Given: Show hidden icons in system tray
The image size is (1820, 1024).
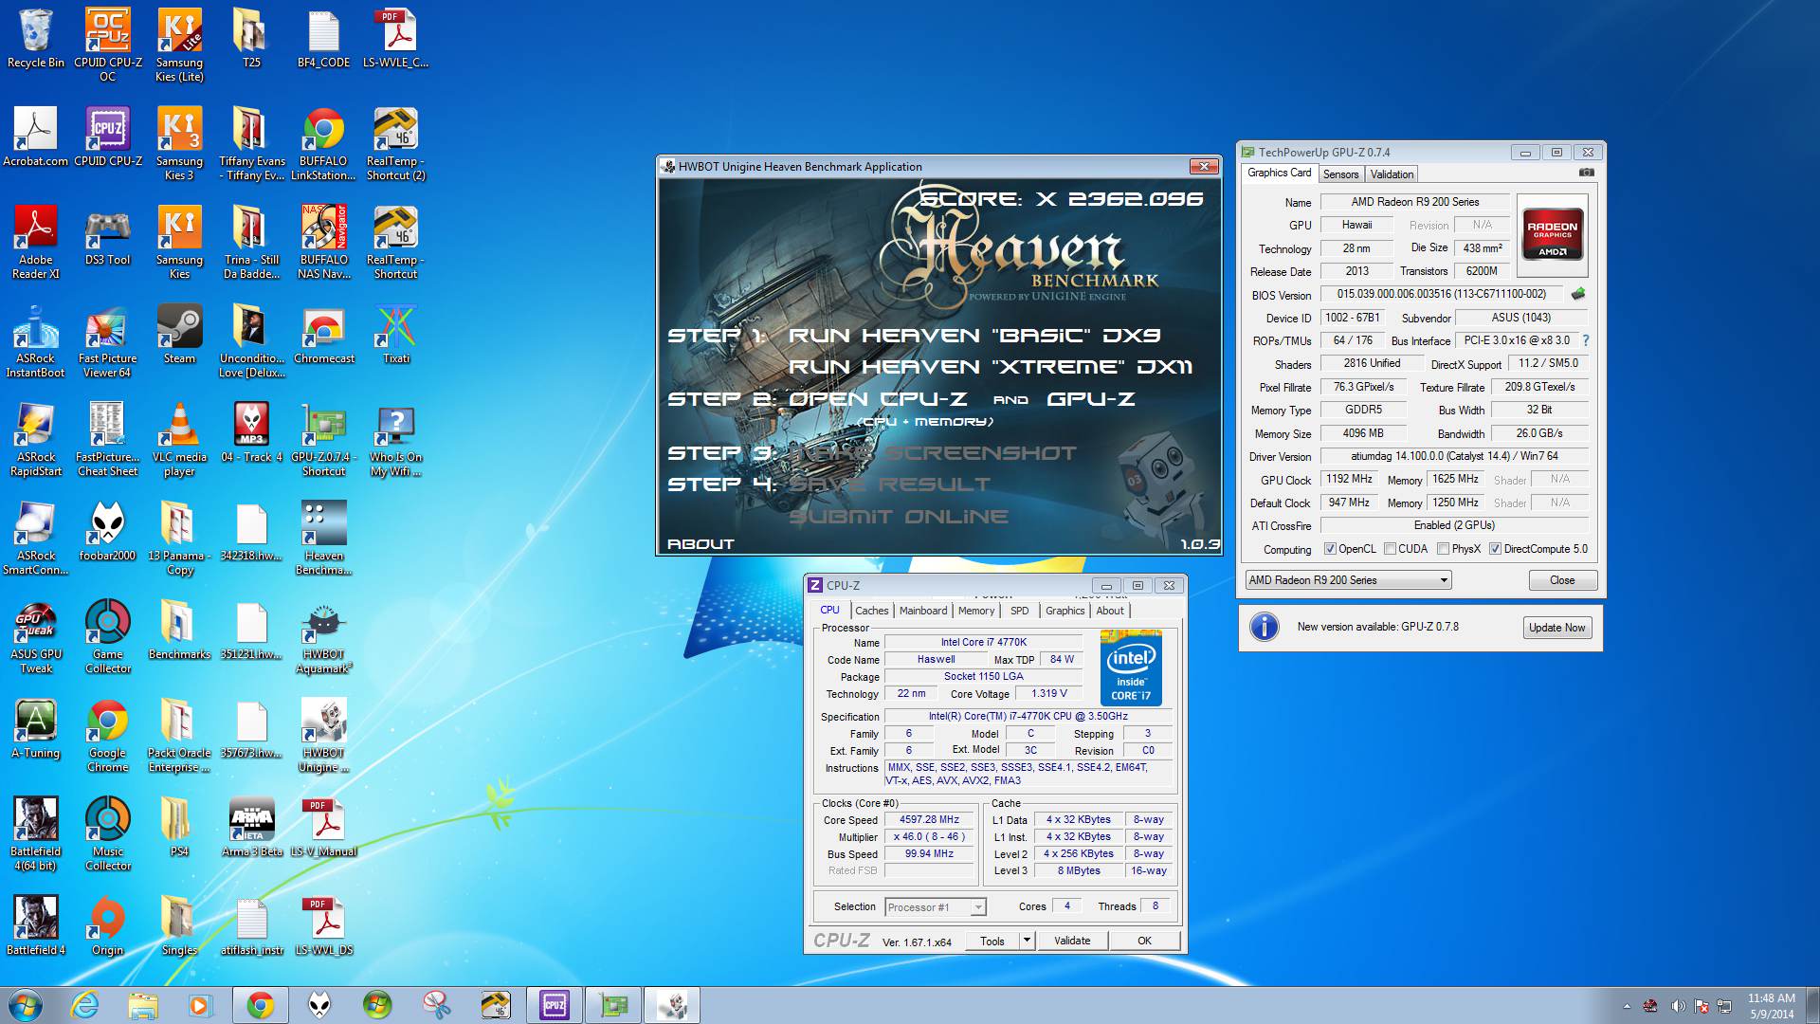Looking at the screenshot, I should point(1627,1006).
